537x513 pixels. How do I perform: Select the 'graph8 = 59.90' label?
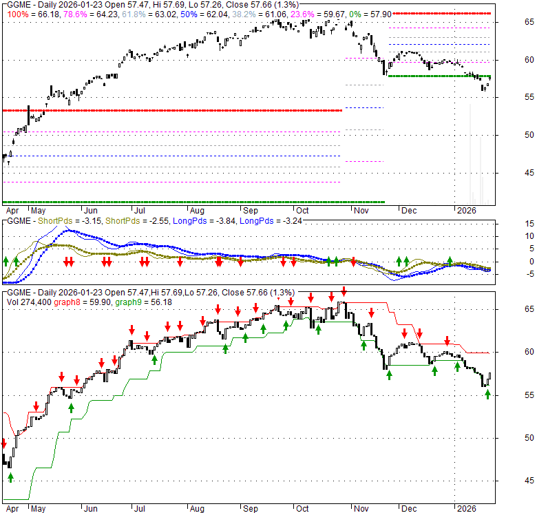pyautogui.click(x=82, y=302)
